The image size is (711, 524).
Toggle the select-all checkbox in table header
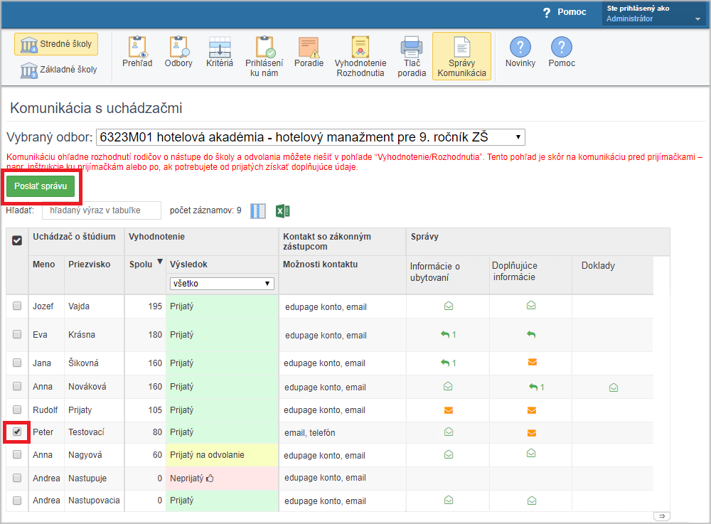pyautogui.click(x=17, y=240)
